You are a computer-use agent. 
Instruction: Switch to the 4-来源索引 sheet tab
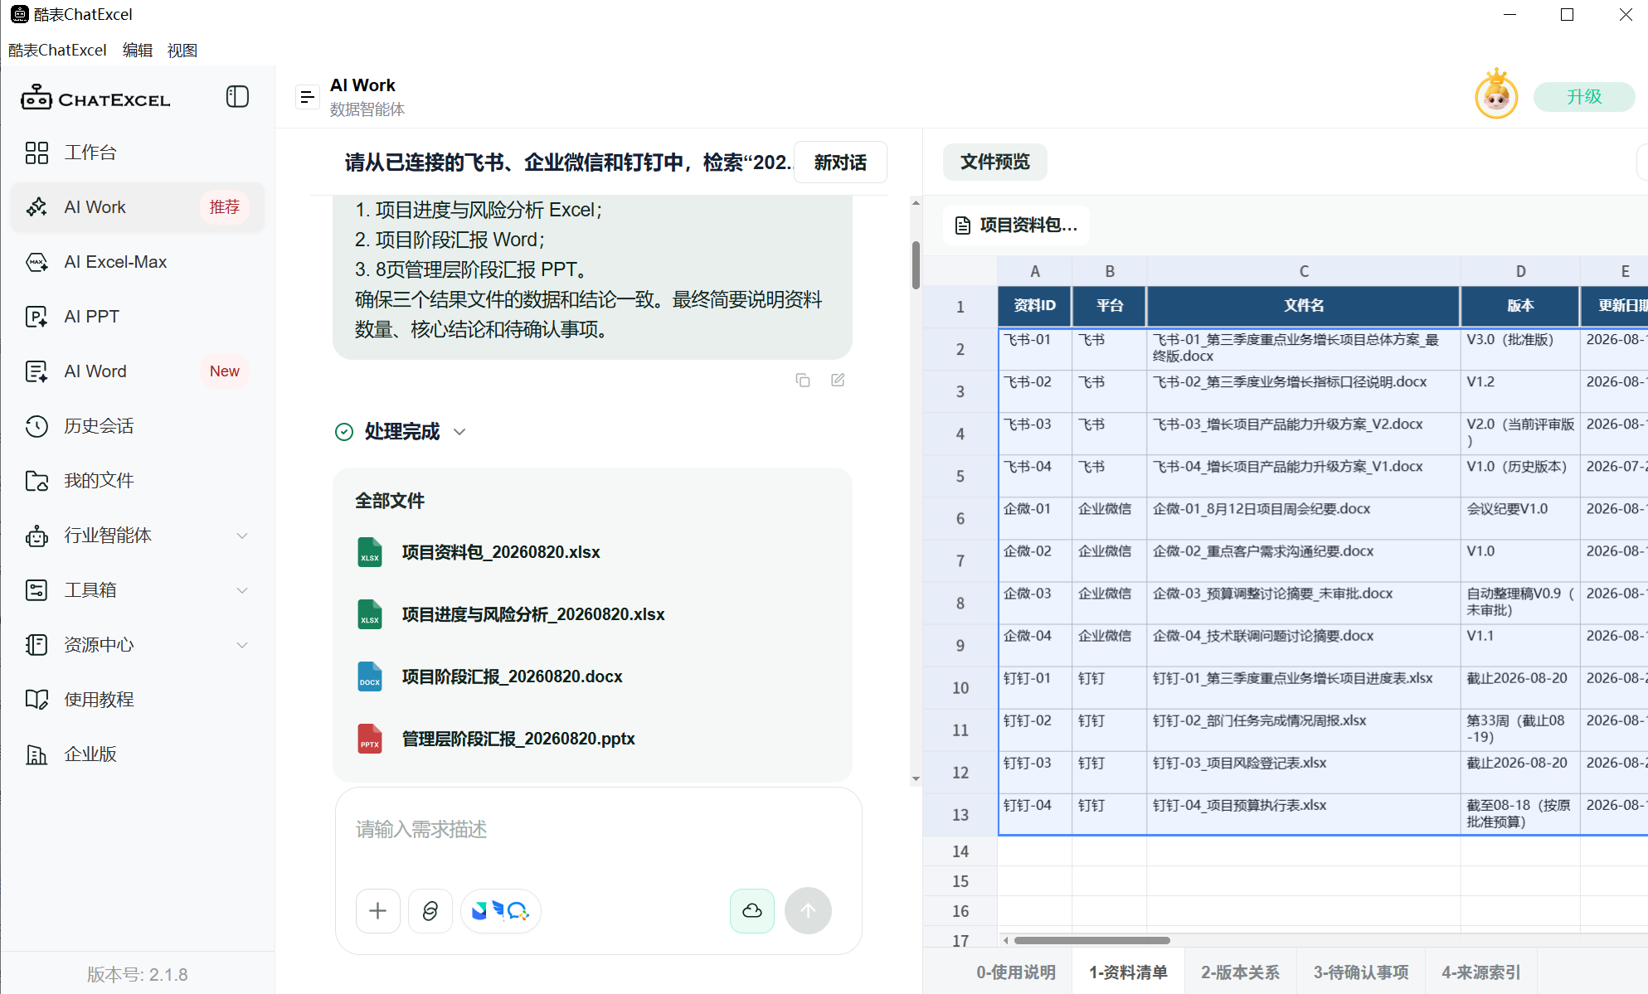[1481, 972]
